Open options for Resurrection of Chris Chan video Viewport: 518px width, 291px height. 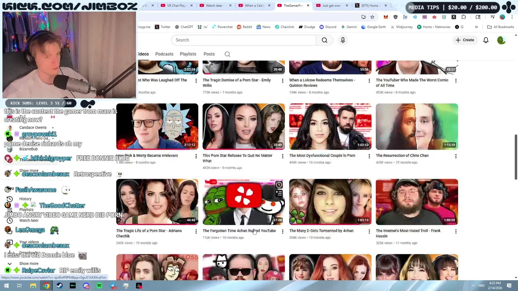click(x=456, y=156)
